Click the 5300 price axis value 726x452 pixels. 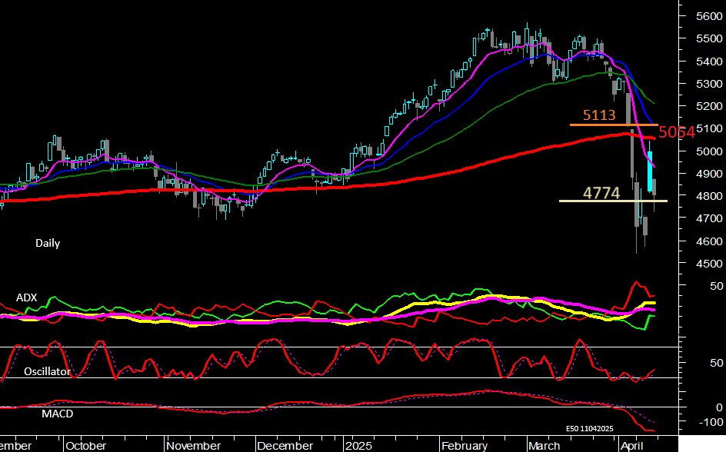coord(709,85)
